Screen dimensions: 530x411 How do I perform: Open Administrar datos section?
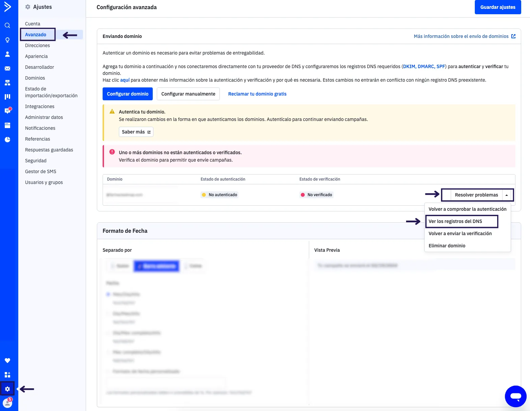(44, 117)
